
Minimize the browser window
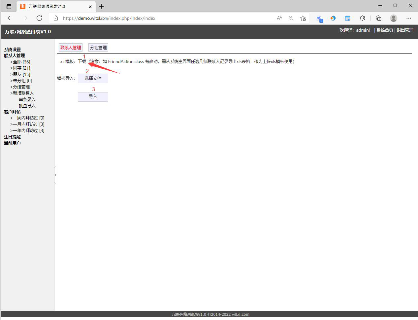pos(380,5)
